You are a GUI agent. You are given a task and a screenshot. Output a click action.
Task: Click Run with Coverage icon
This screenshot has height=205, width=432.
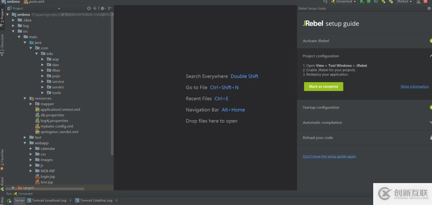pyautogui.click(x=376, y=2)
